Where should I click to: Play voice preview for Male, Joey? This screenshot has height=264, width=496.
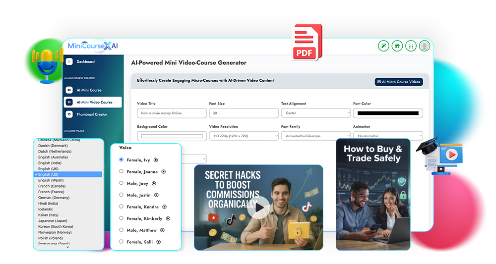click(154, 183)
